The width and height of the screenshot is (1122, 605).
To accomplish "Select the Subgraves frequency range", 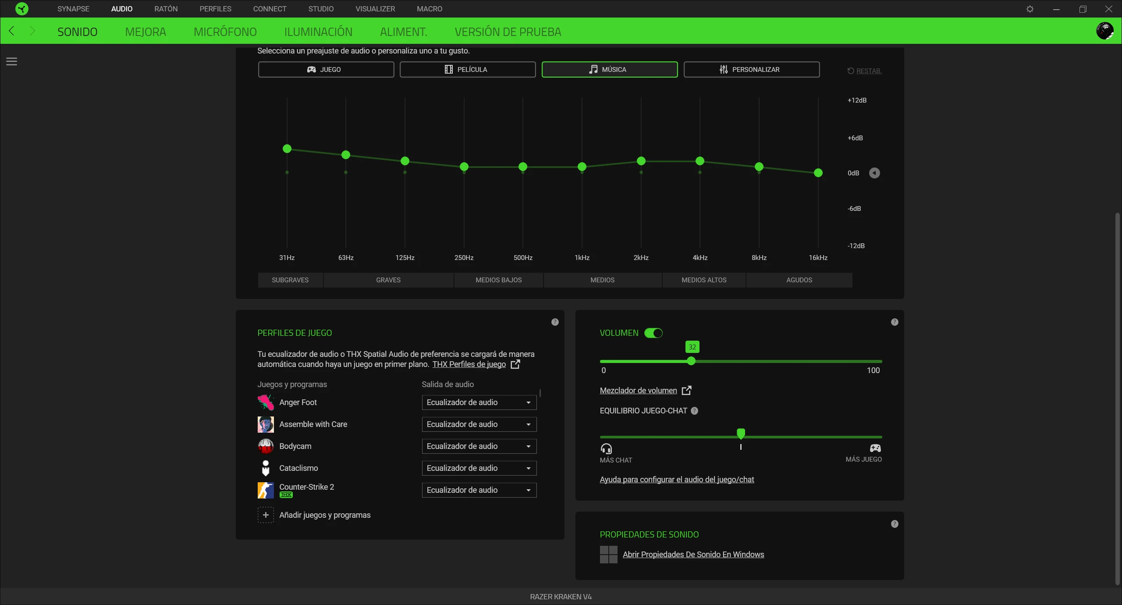I will pyautogui.click(x=290, y=280).
